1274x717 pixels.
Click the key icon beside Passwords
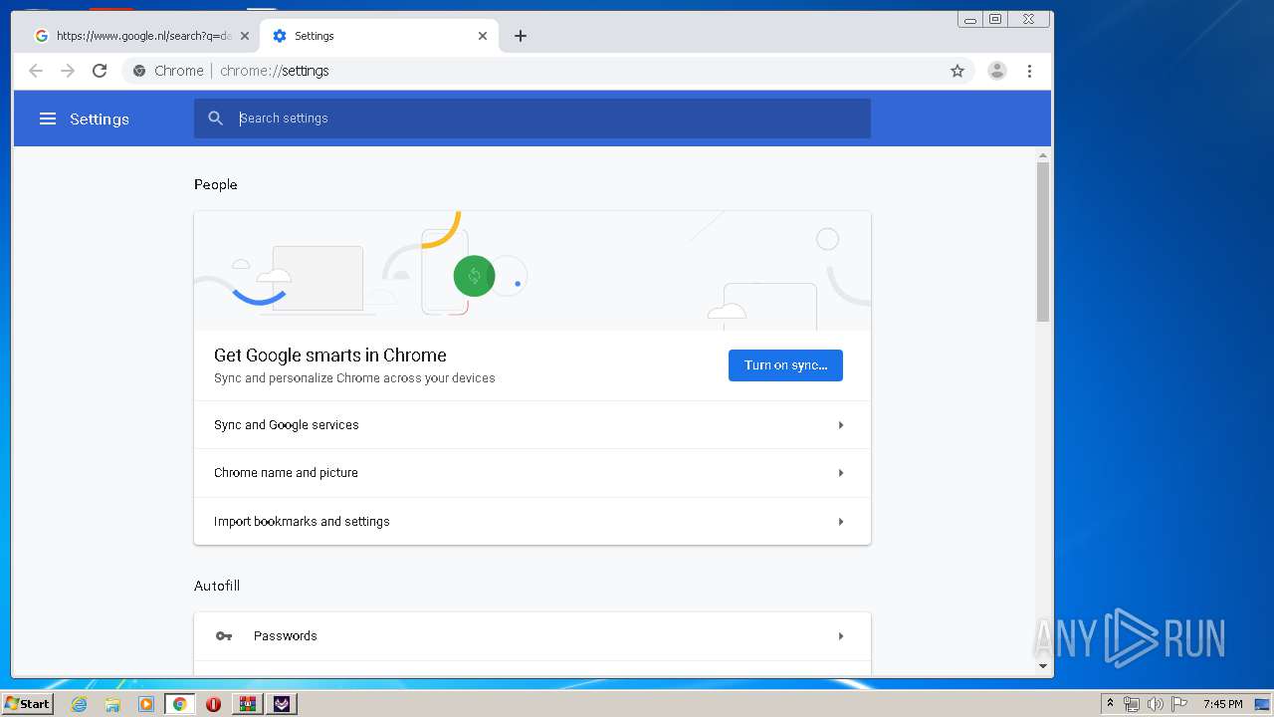click(224, 636)
